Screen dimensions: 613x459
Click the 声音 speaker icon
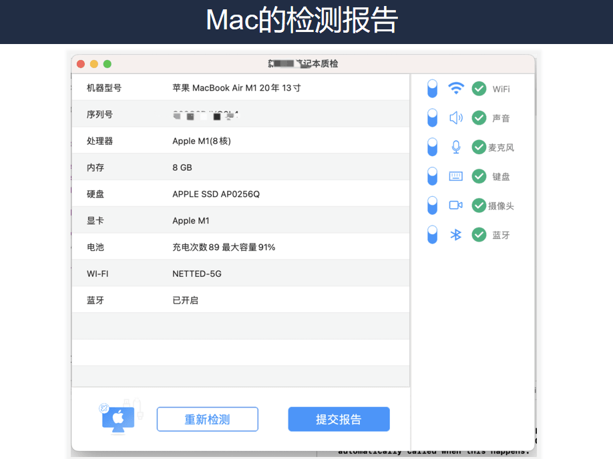[455, 117]
